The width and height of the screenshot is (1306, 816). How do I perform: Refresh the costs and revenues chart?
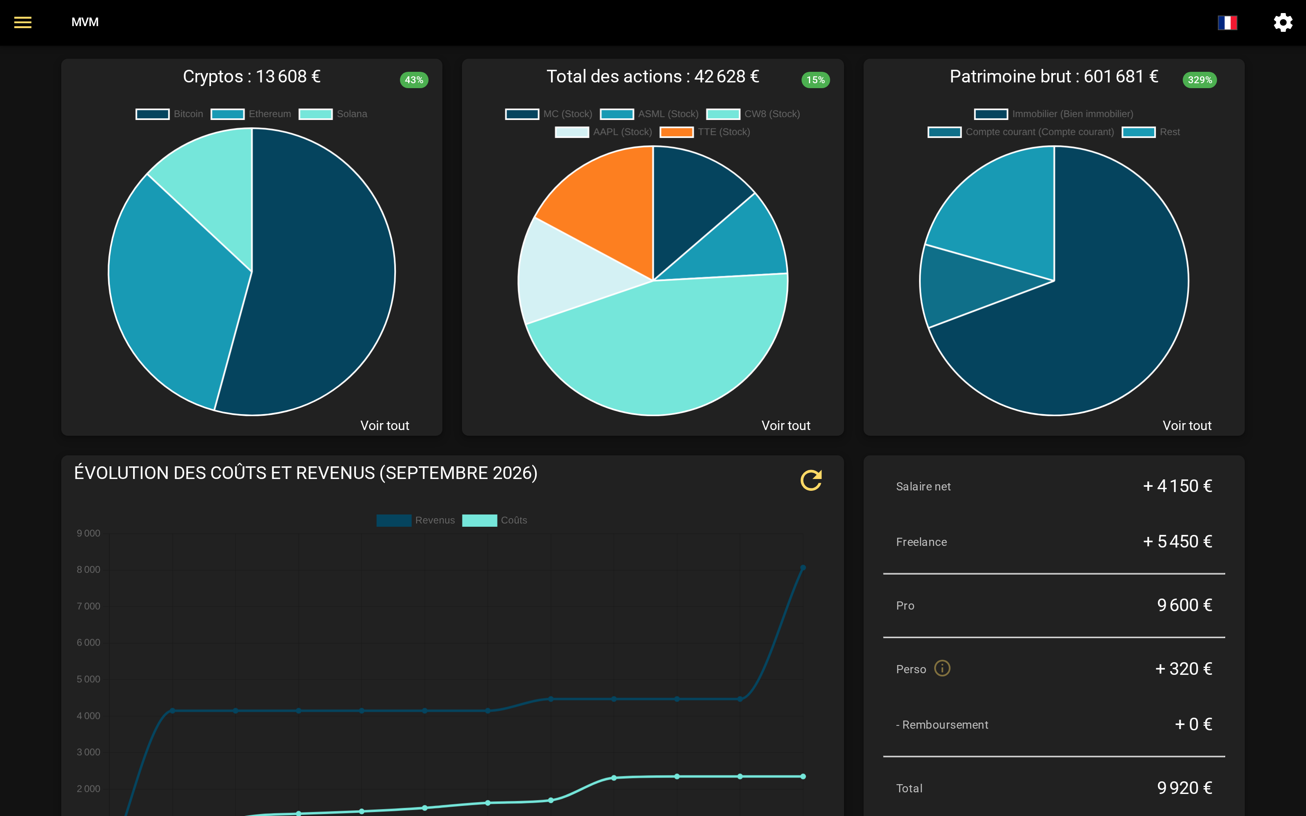point(811,480)
